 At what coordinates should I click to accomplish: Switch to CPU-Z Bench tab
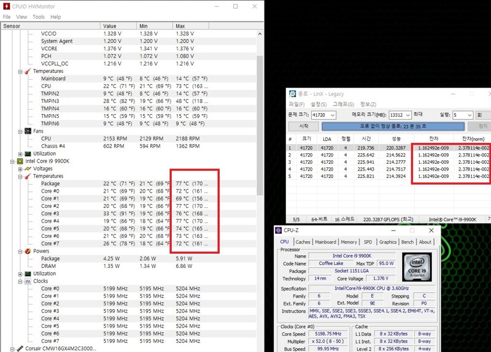(408, 242)
